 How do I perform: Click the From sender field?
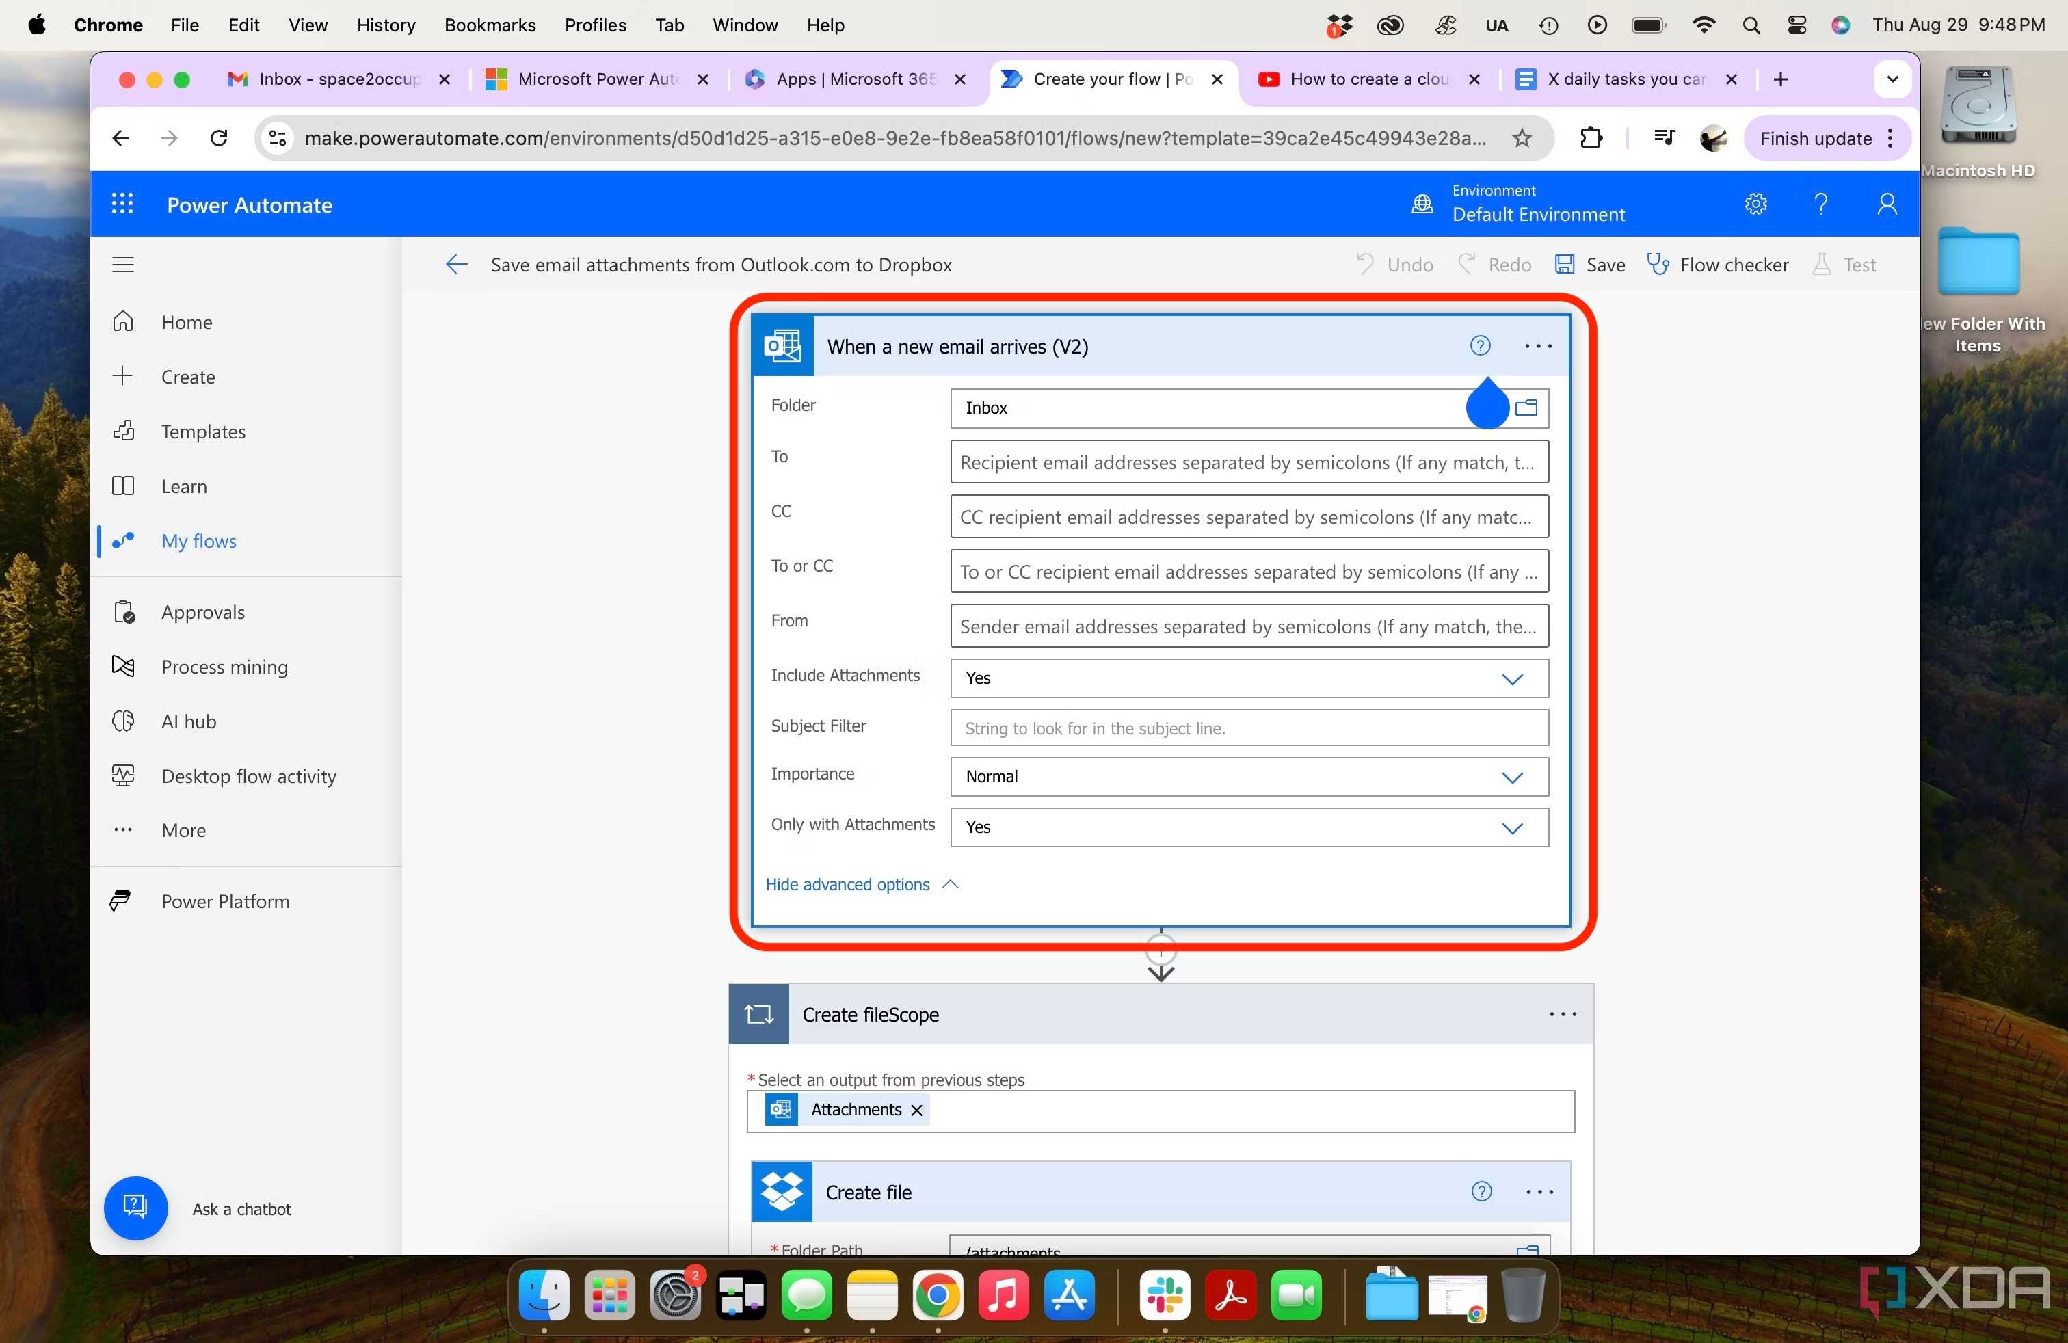point(1249,626)
